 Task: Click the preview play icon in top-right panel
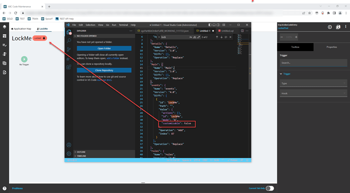tap(330, 27)
